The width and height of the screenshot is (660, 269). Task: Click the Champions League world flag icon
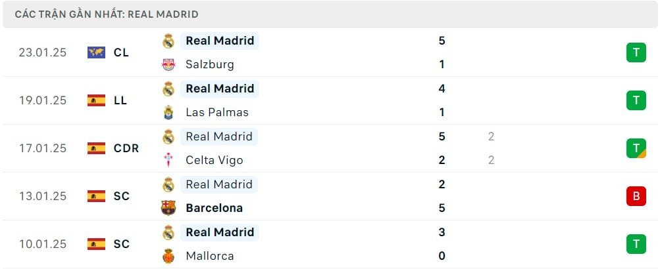pos(96,52)
